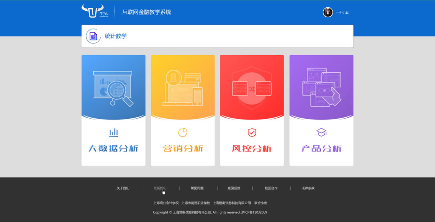
Task: Select the 大数据分析 title text
Action: pos(114,149)
